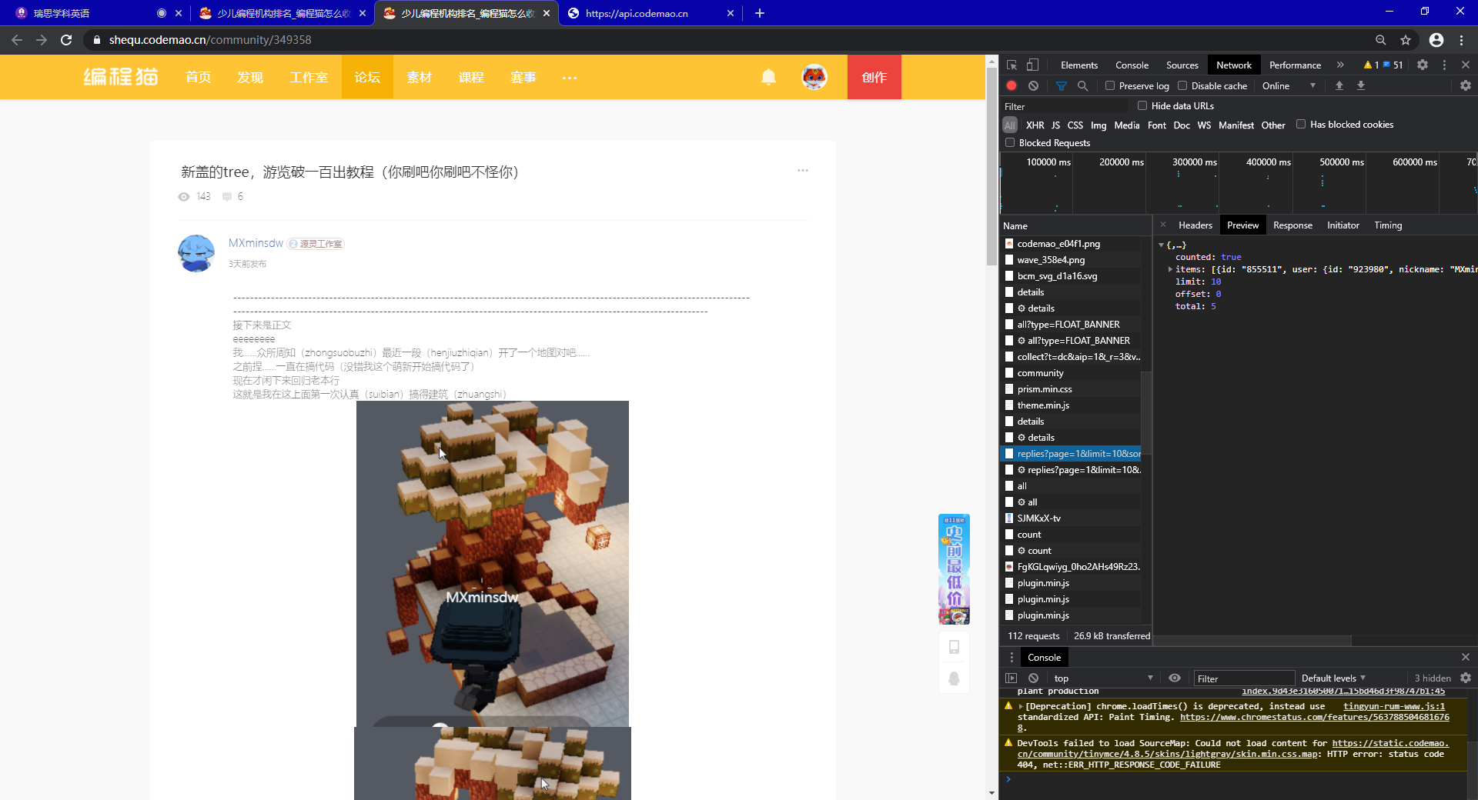Open the MXminsdw author profile link
1478x800 pixels.
pyautogui.click(x=256, y=243)
